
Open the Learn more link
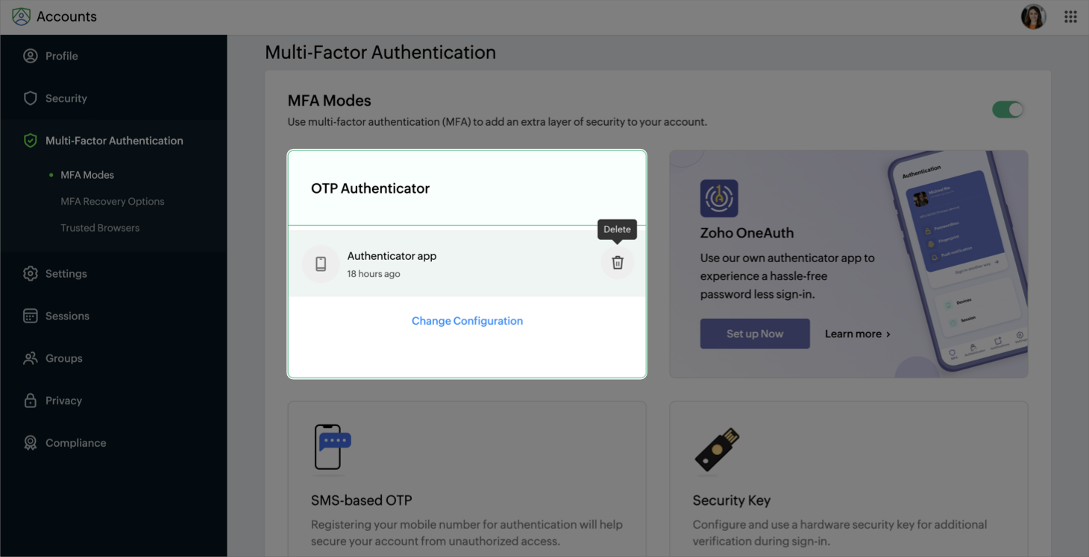tap(857, 334)
